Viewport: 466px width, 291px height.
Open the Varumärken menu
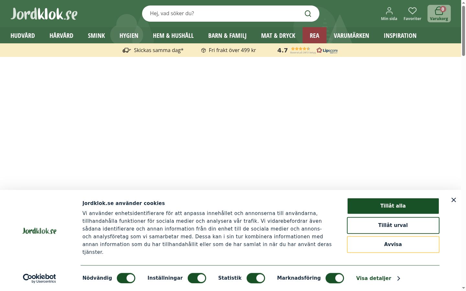351,36
